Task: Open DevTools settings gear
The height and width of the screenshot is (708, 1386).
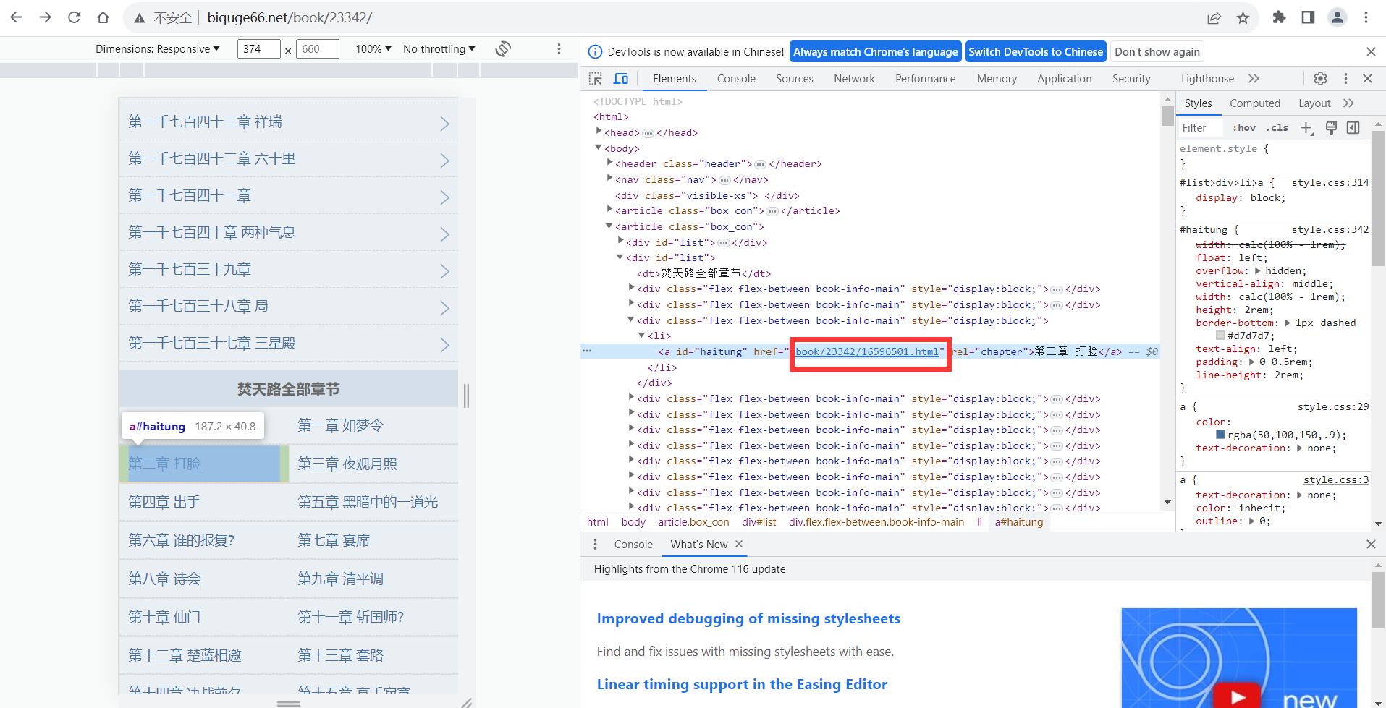Action: [1320, 79]
